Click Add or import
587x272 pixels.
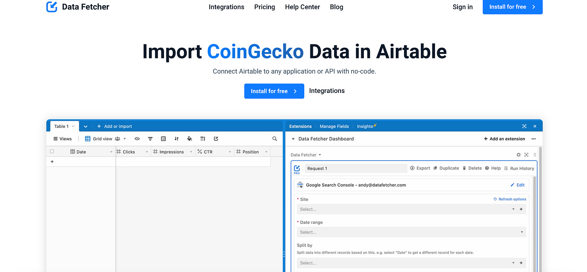click(x=114, y=127)
